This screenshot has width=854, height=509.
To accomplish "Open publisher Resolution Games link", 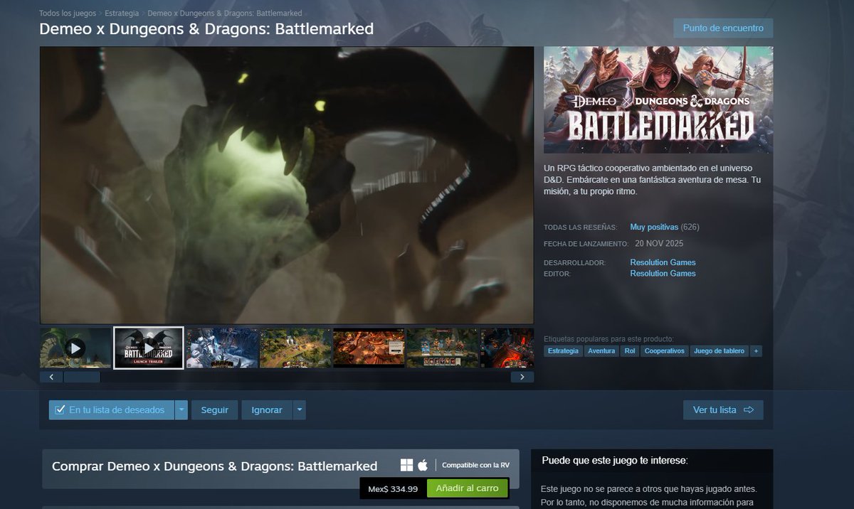I will (x=663, y=274).
